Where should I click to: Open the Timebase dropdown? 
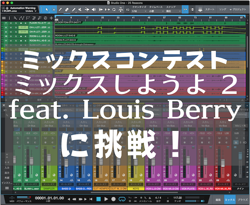coord(156,11)
